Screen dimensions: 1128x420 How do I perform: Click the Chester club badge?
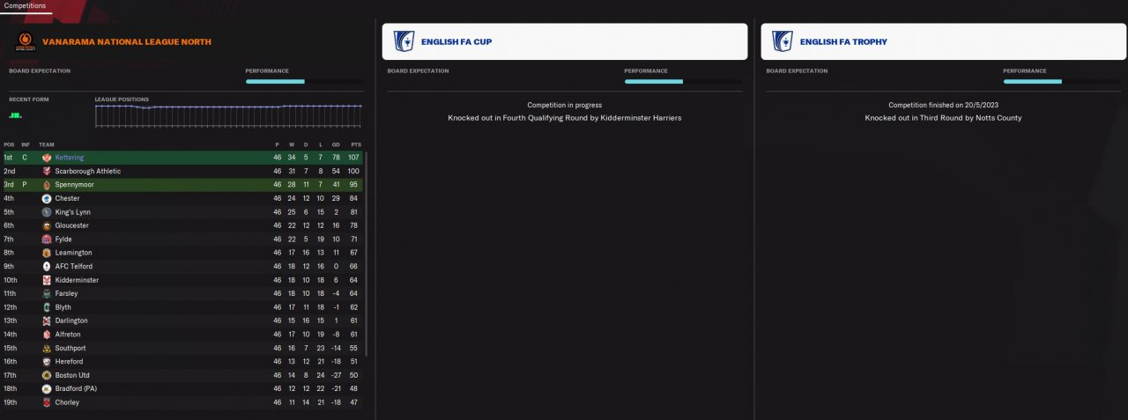[x=47, y=198]
